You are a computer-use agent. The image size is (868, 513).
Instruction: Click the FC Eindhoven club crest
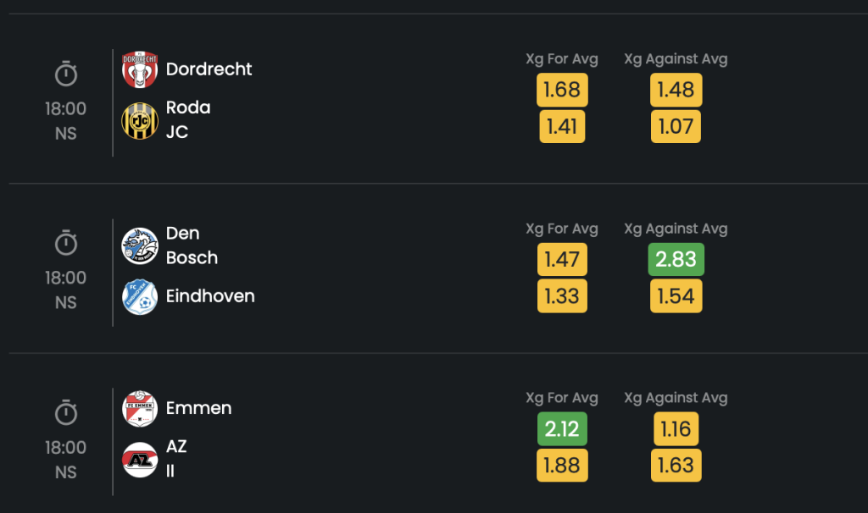140,297
